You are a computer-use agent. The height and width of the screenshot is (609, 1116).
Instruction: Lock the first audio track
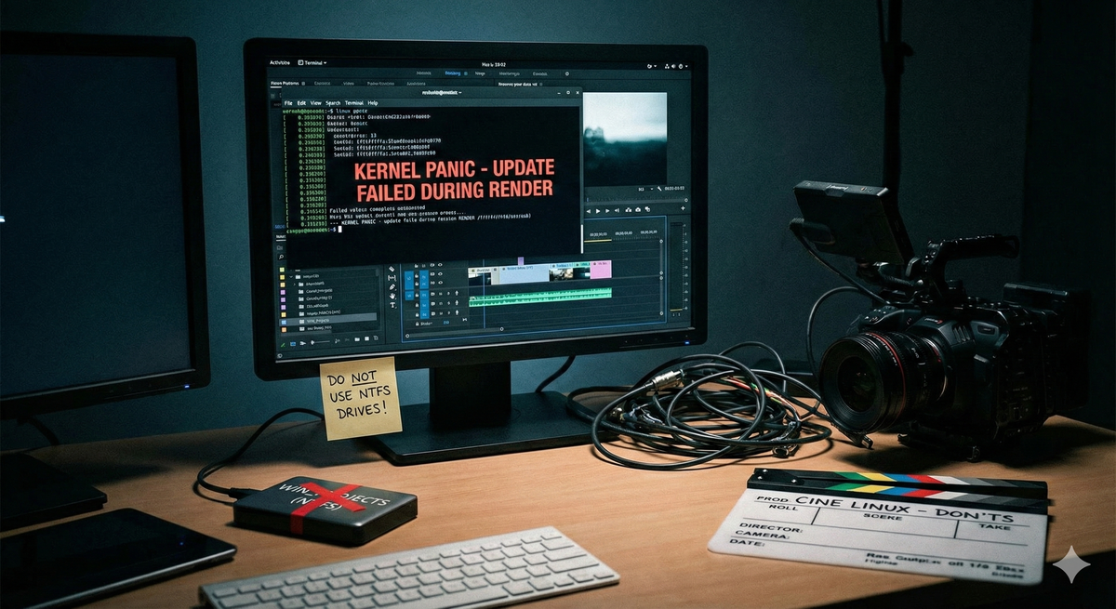coord(417,295)
